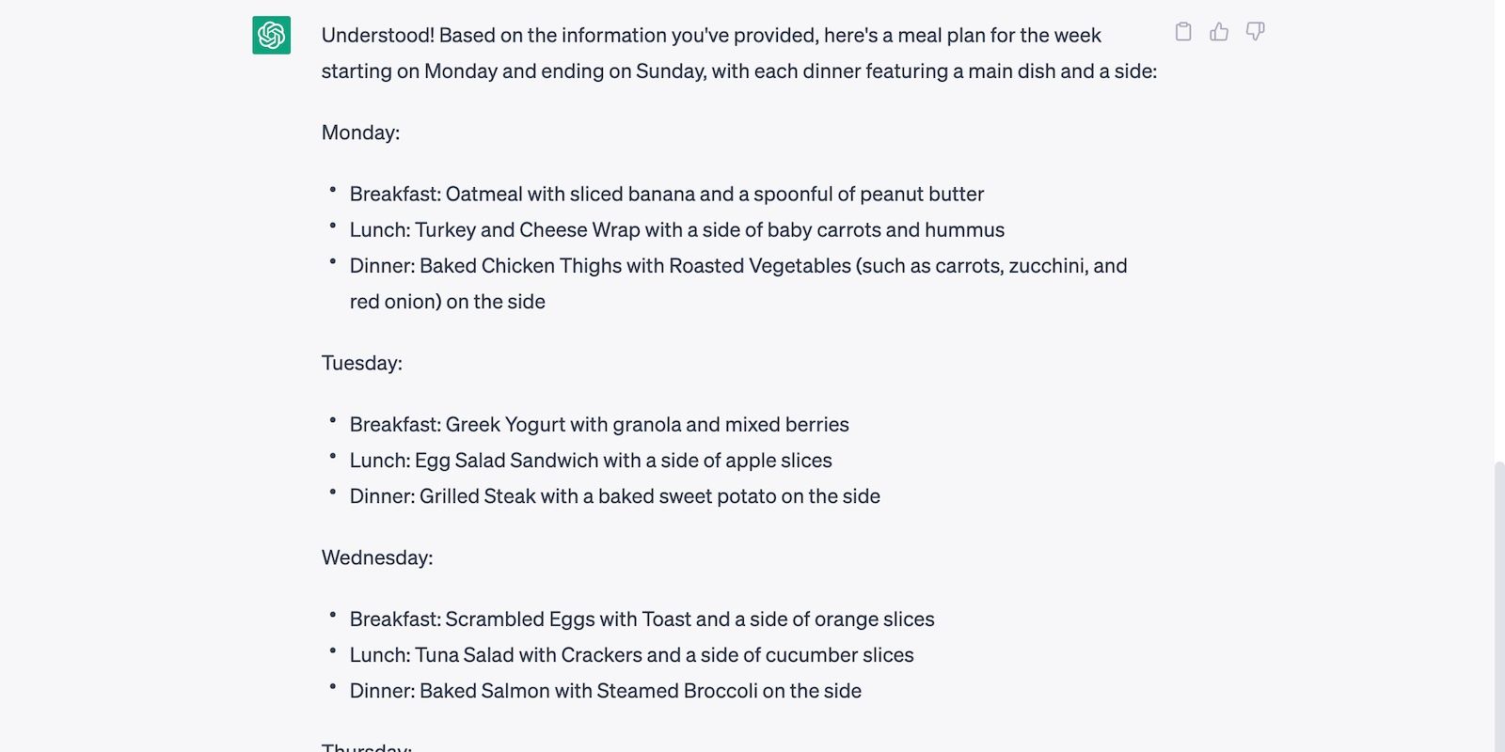Click the Turkey and Cheese Wrap lunch line
The height and width of the screenshot is (752, 1505).
tap(676, 230)
